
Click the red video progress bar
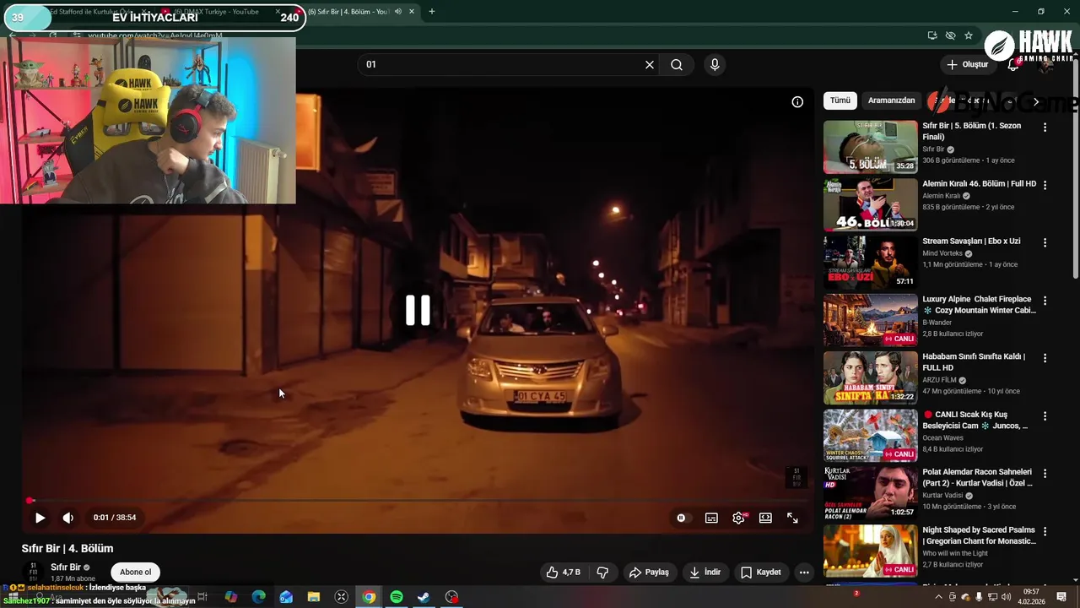[418, 501]
